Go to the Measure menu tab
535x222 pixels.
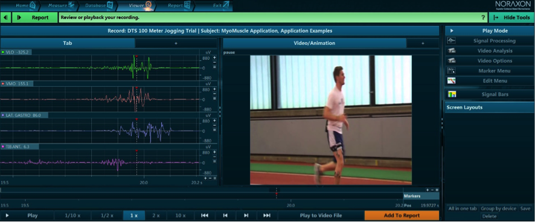pos(61,5)
